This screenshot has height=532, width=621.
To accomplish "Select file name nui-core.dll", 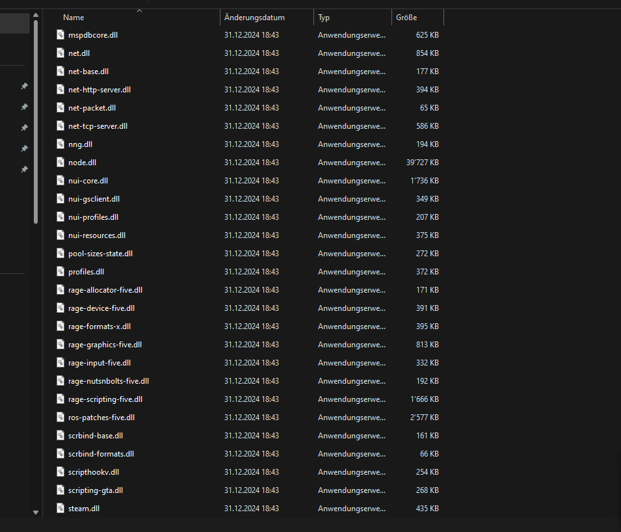I will click(88, 181).
